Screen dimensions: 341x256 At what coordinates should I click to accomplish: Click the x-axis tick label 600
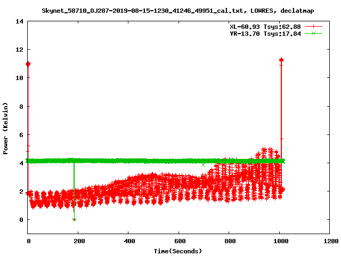tap(180, 241)
